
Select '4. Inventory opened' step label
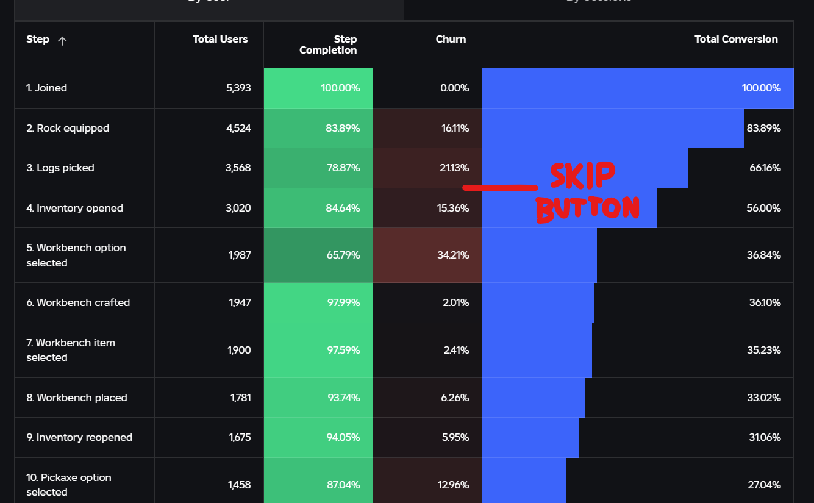74,208
